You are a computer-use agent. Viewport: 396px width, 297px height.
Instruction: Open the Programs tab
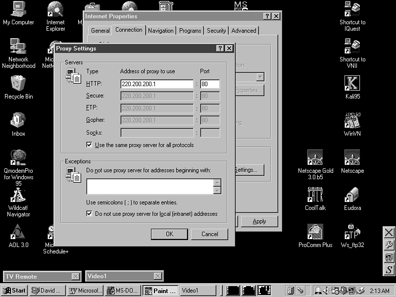(x=190, y=31)
